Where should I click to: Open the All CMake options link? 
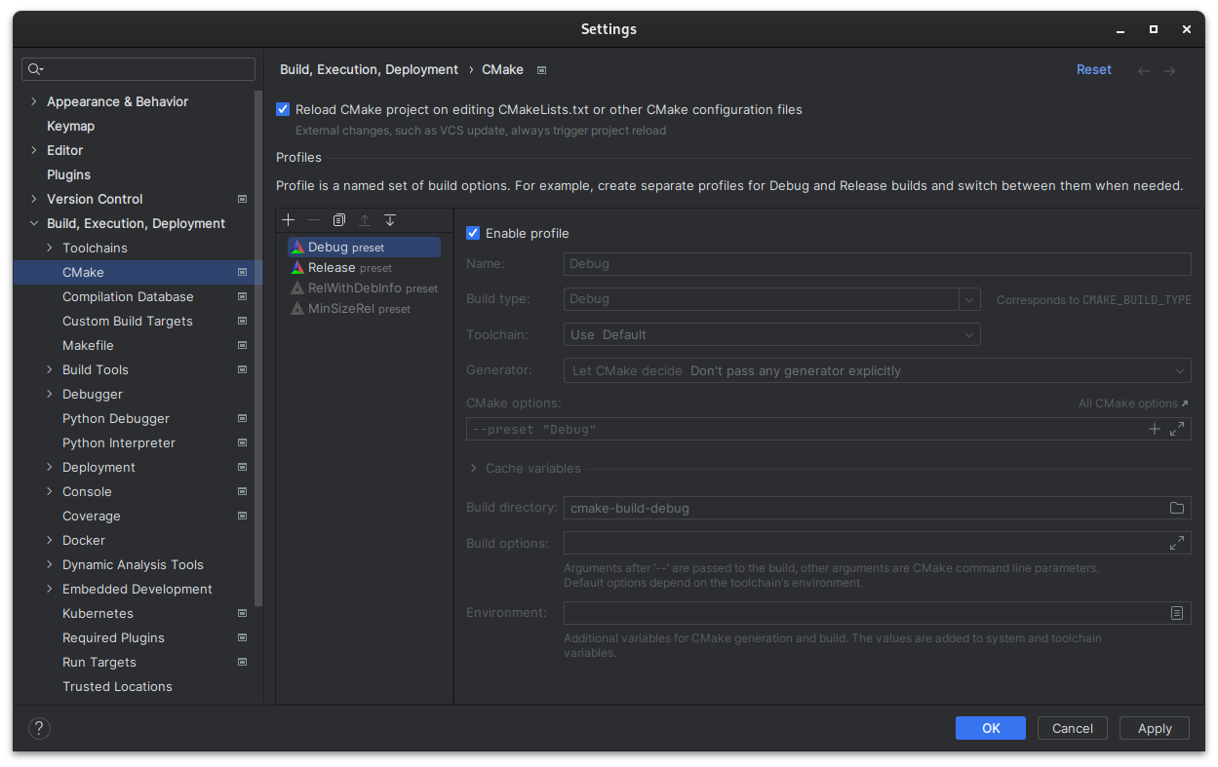[x=1131, y=403]
